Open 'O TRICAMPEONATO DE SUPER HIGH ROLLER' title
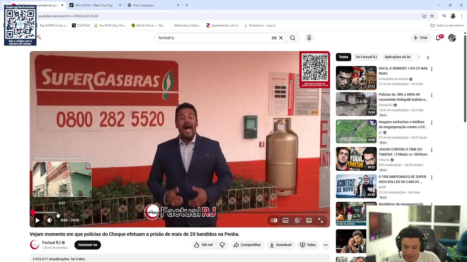 tap(402, 179)
